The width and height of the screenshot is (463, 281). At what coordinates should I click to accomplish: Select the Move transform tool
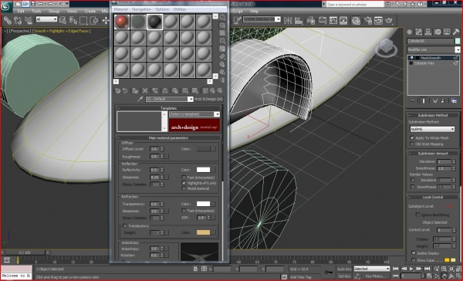tap(106, 20)
